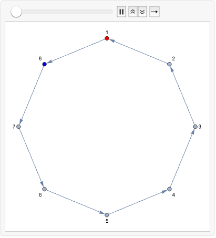
Task: Click the faster double up-chevron button
Action: (133, 12)
